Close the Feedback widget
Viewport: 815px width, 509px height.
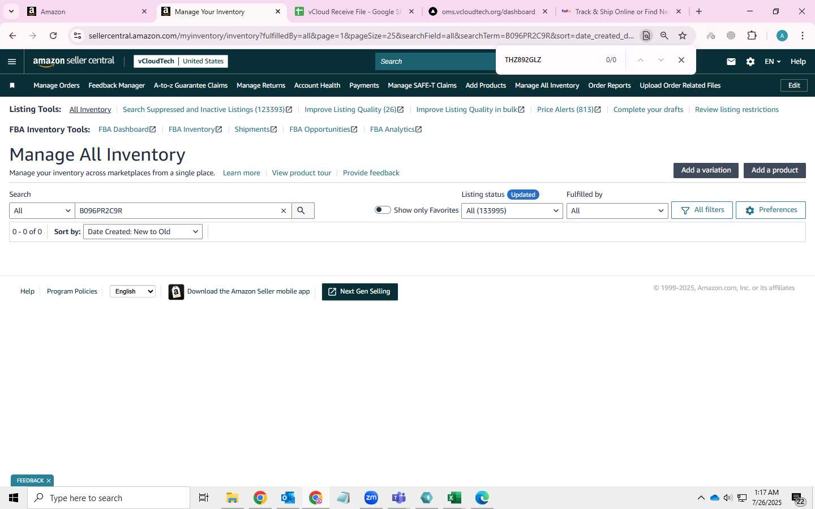point(49,481)
